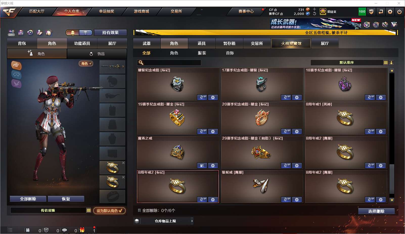This screenshot has width=405, height=234.
Task: Toggle the soldier/shield view switch
Action: tap(79, 33)
